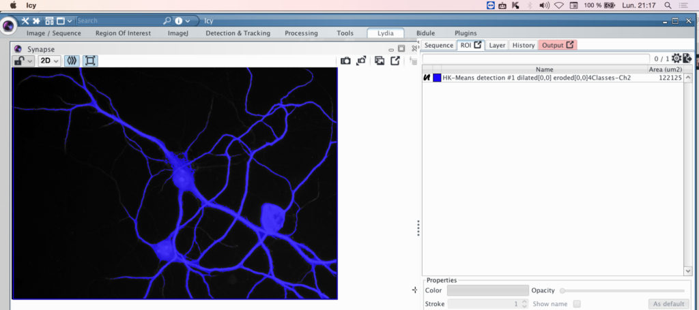Click the multi-panel window layout icon
Image resolution: width=699 pixels, height=310 pixels.
49,21
